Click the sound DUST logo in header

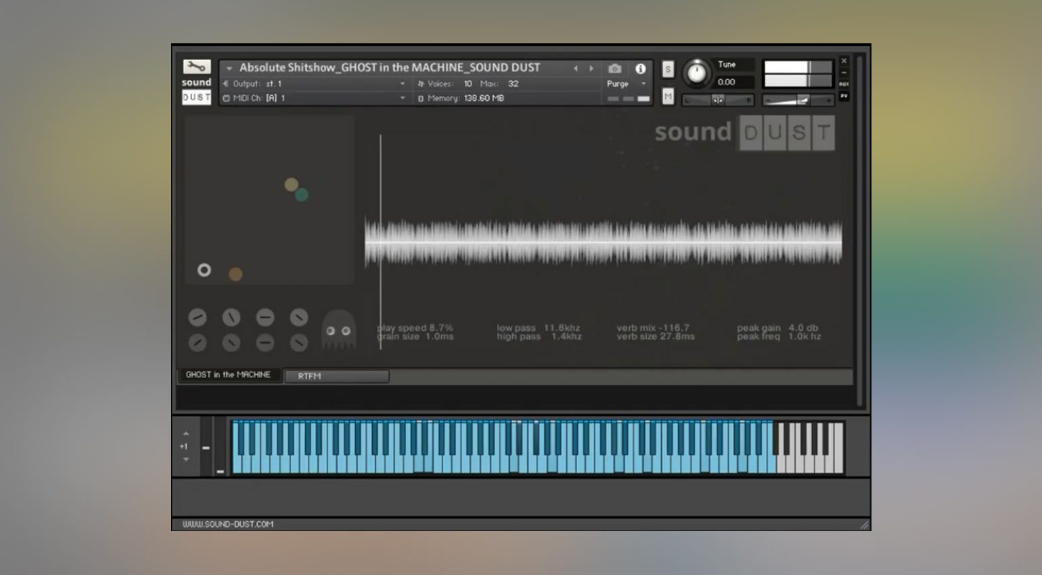197,90
